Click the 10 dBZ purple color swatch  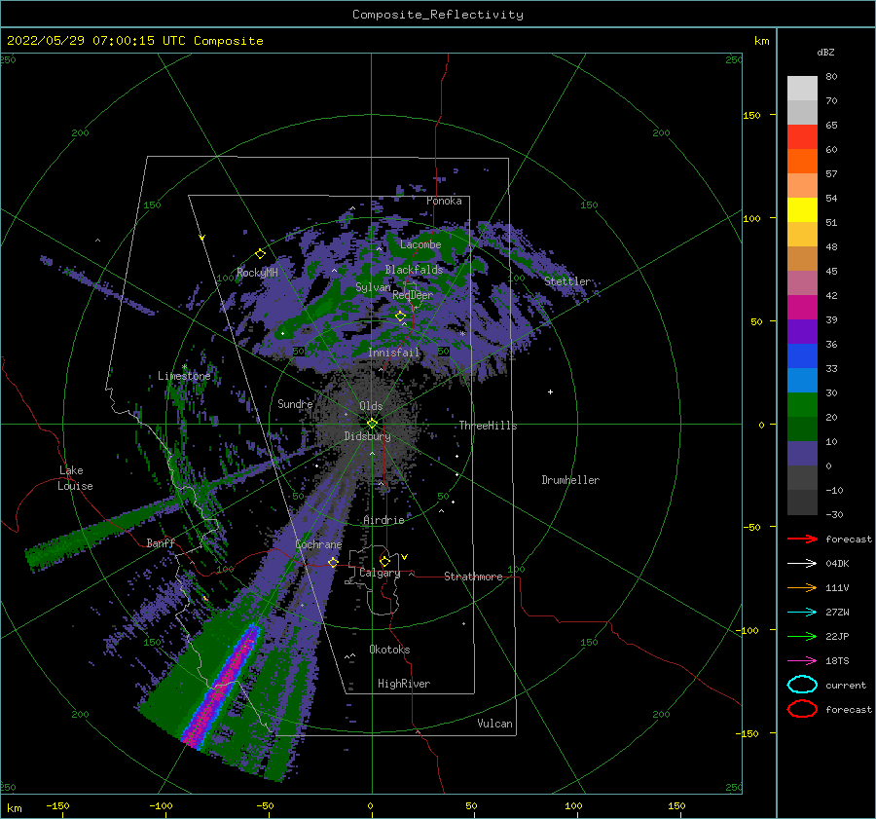(x=802, y=454)
